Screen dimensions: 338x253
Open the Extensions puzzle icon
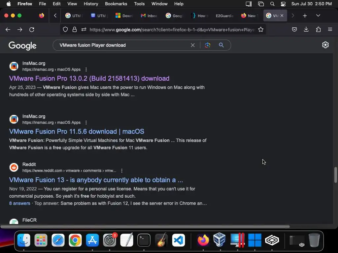click(318, 29)
